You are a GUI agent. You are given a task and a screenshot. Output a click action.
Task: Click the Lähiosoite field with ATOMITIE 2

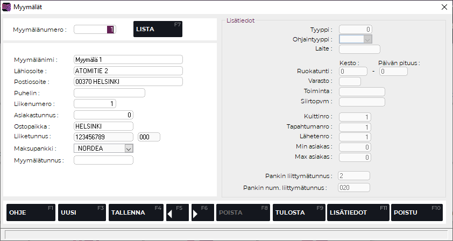pyautogui.click(x=128, y=71)
